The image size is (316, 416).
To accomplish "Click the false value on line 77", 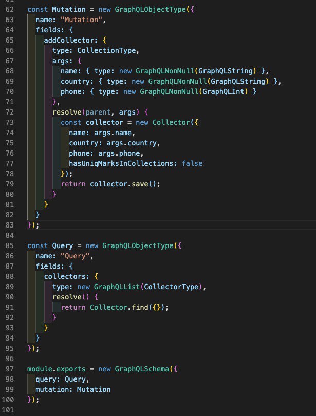I will [x=192, y=163].
